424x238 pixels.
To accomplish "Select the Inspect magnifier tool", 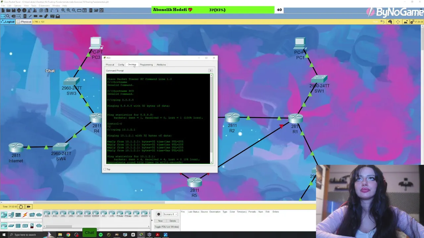I will tap(8, 16).
